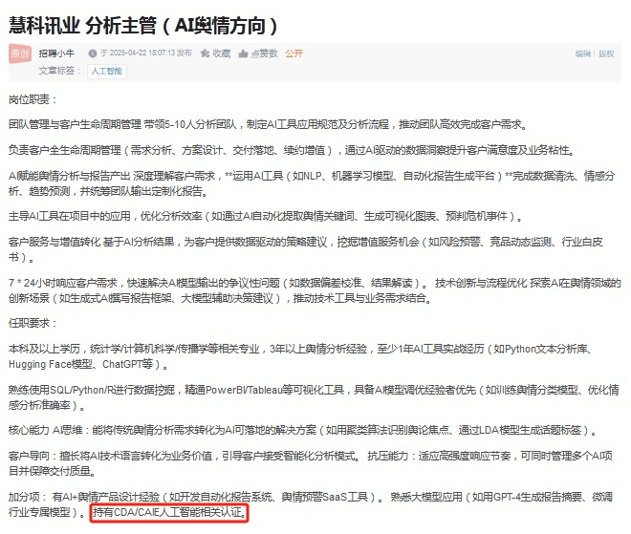Click the orange 公开 visibility label
This screenshot has width=631, height=534.
click(x=294, y=53)
